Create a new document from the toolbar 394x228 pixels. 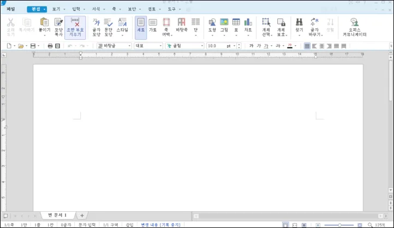(x=9, y=46)
